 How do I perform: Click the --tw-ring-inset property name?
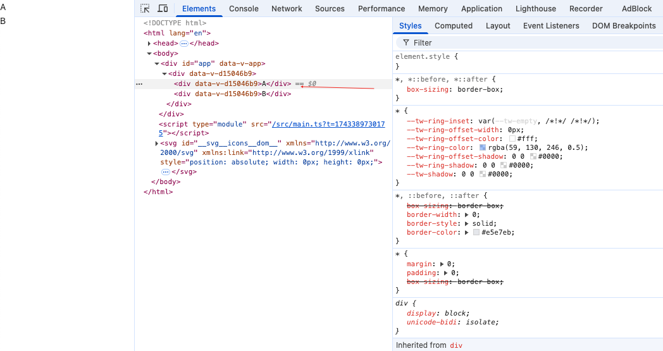pyautogui.click(x=438, y=121)
